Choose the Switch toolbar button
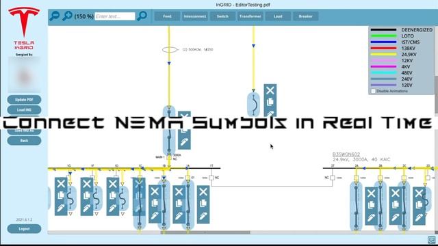438x246 pixels. pos(222,16)
